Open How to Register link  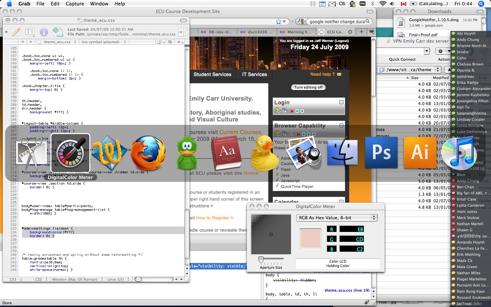[x=214, y=218]
